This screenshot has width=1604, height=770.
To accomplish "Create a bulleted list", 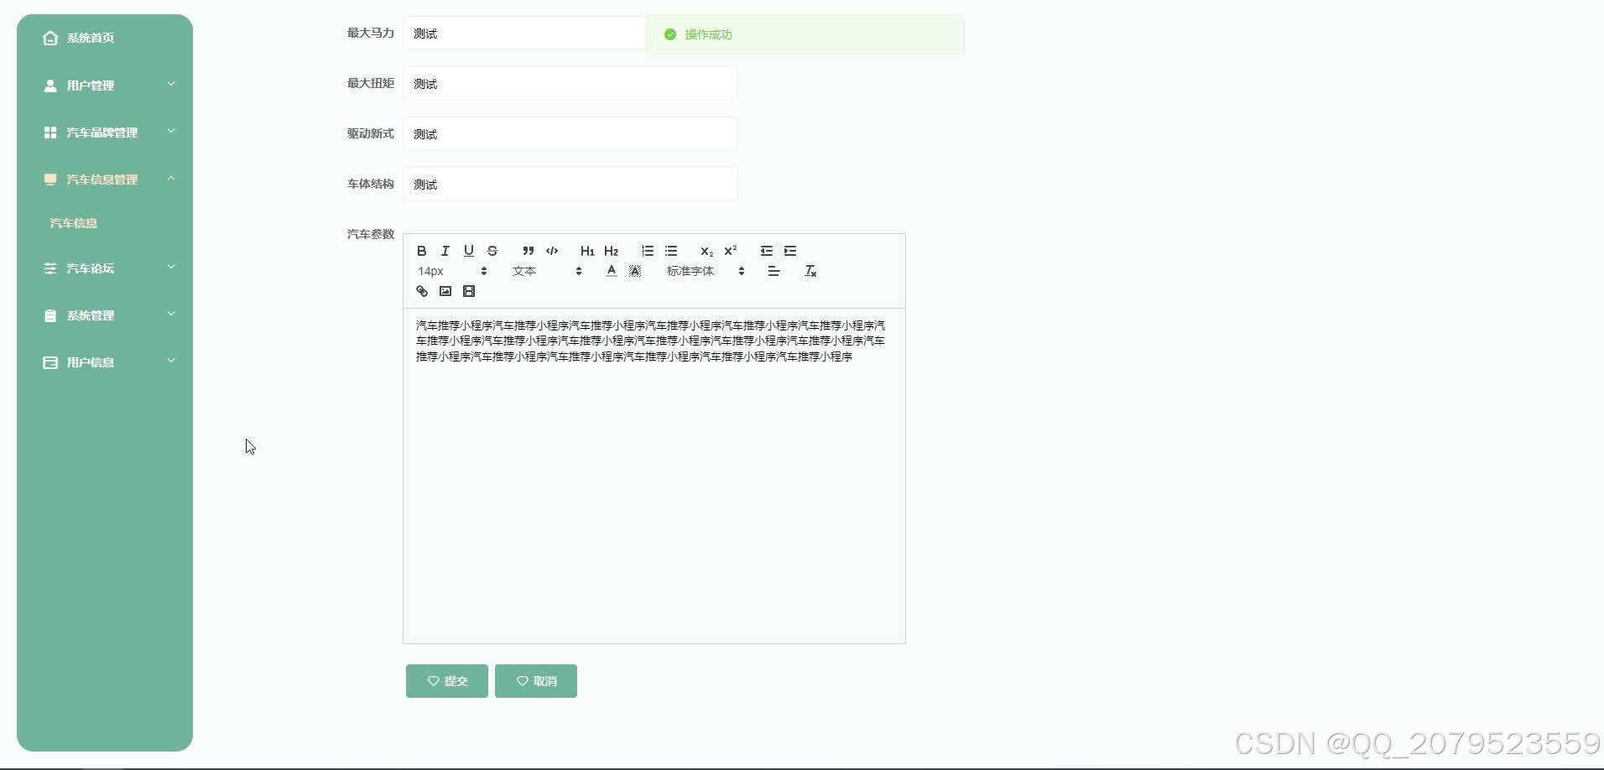I will point(671,251).
